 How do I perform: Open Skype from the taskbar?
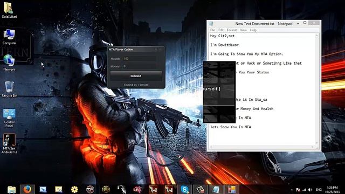point(184,189)
